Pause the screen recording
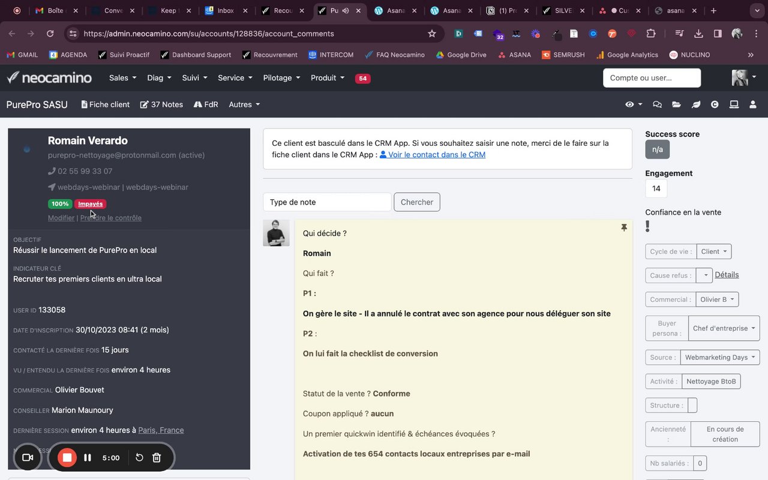Viewport: 768px width, 480px height. tap(88, 458)
